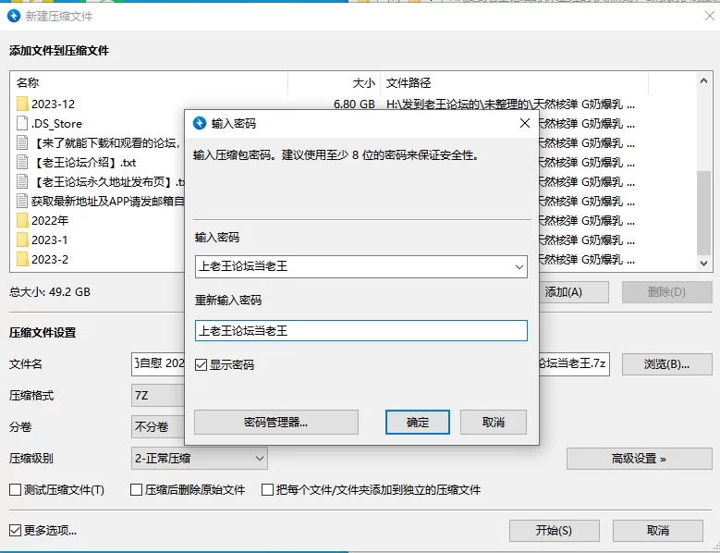Open the 输入密码 dropdown arrow
720x553 pixels.
pos(519,267)
